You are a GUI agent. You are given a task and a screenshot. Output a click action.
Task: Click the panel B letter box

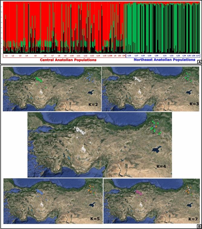(199, 226)
